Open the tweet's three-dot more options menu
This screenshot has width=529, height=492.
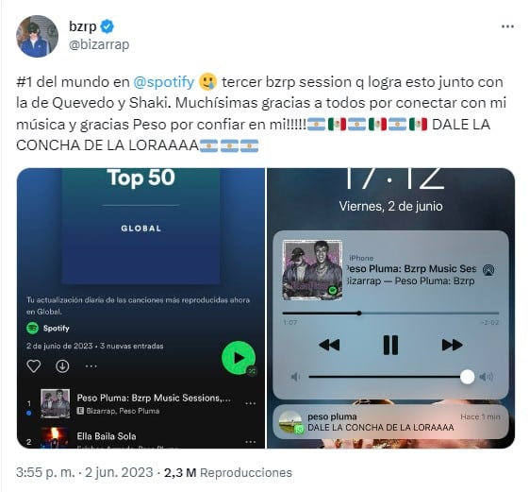507,26
